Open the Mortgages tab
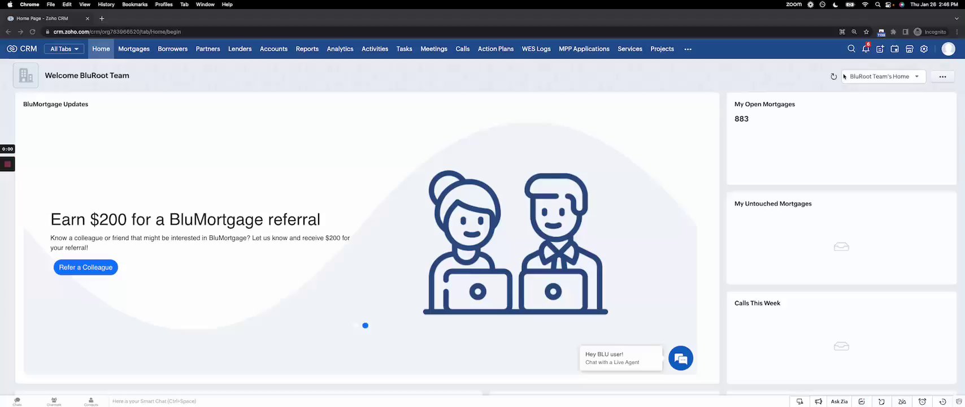 pyautogui.click(x=134, y=49)
